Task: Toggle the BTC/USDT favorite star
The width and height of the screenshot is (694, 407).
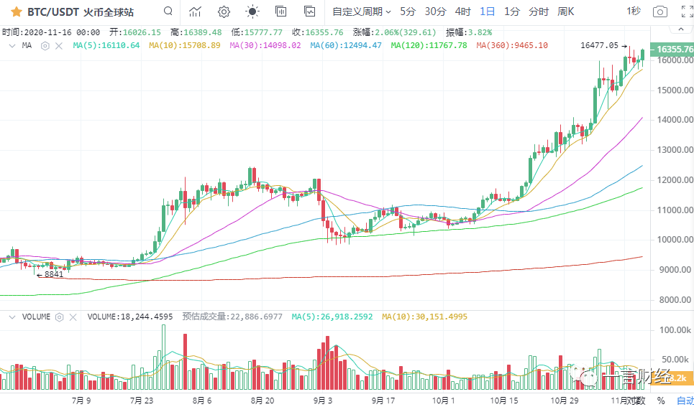Action: pyautogui.click(x=15, y=11)
